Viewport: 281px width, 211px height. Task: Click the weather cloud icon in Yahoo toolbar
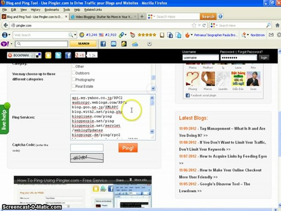pos(135,44)
